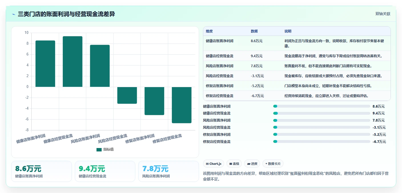This screenshot has height=193, width=402.
Task: Click progress bar for 健康店账面净利润
Action: coord(322,106)
